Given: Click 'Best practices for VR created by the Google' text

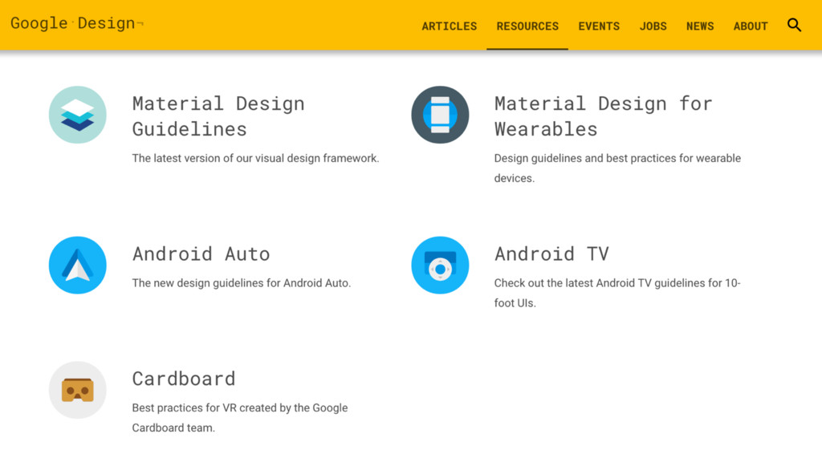Looking at the screenshot, I should (x=239, y=407).
